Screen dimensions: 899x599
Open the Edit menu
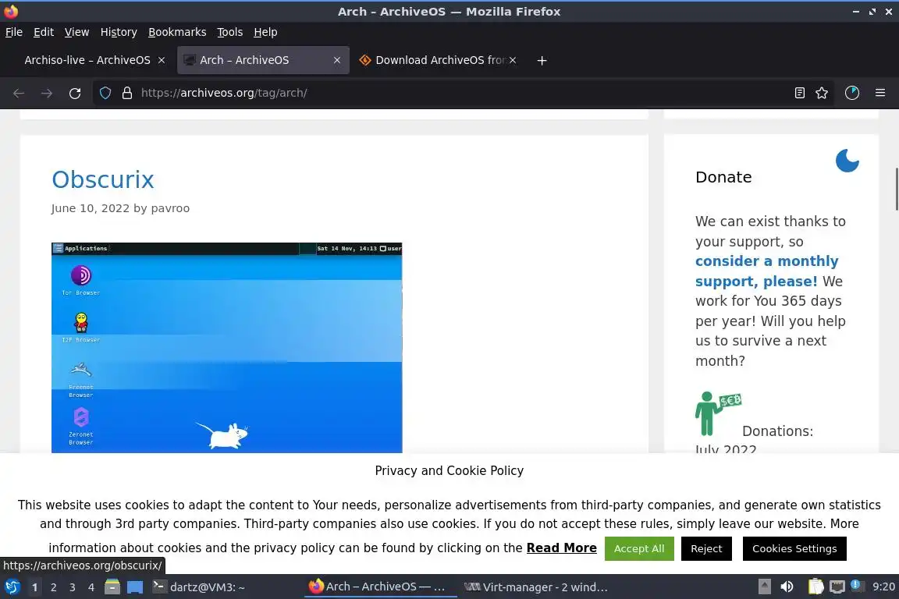point(44,32)
